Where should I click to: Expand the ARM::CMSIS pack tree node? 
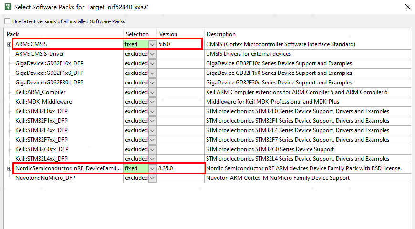9,44
